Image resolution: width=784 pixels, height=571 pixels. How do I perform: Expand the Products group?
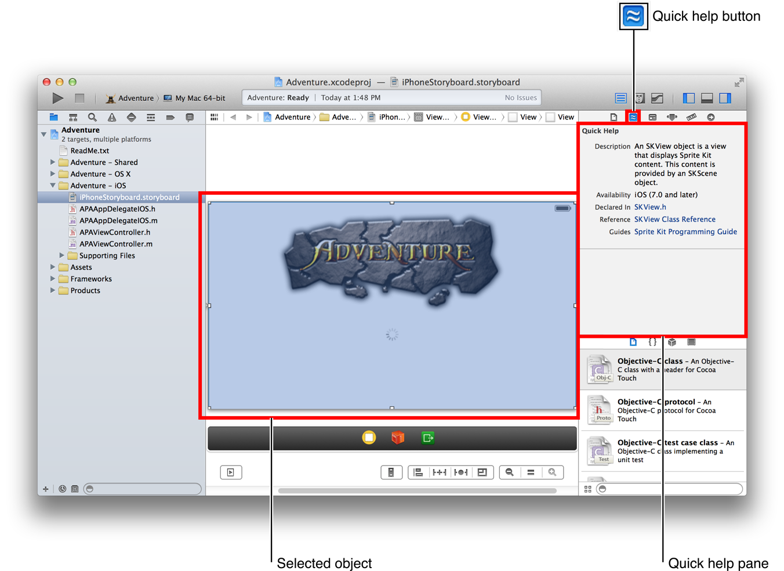(53, 290)
